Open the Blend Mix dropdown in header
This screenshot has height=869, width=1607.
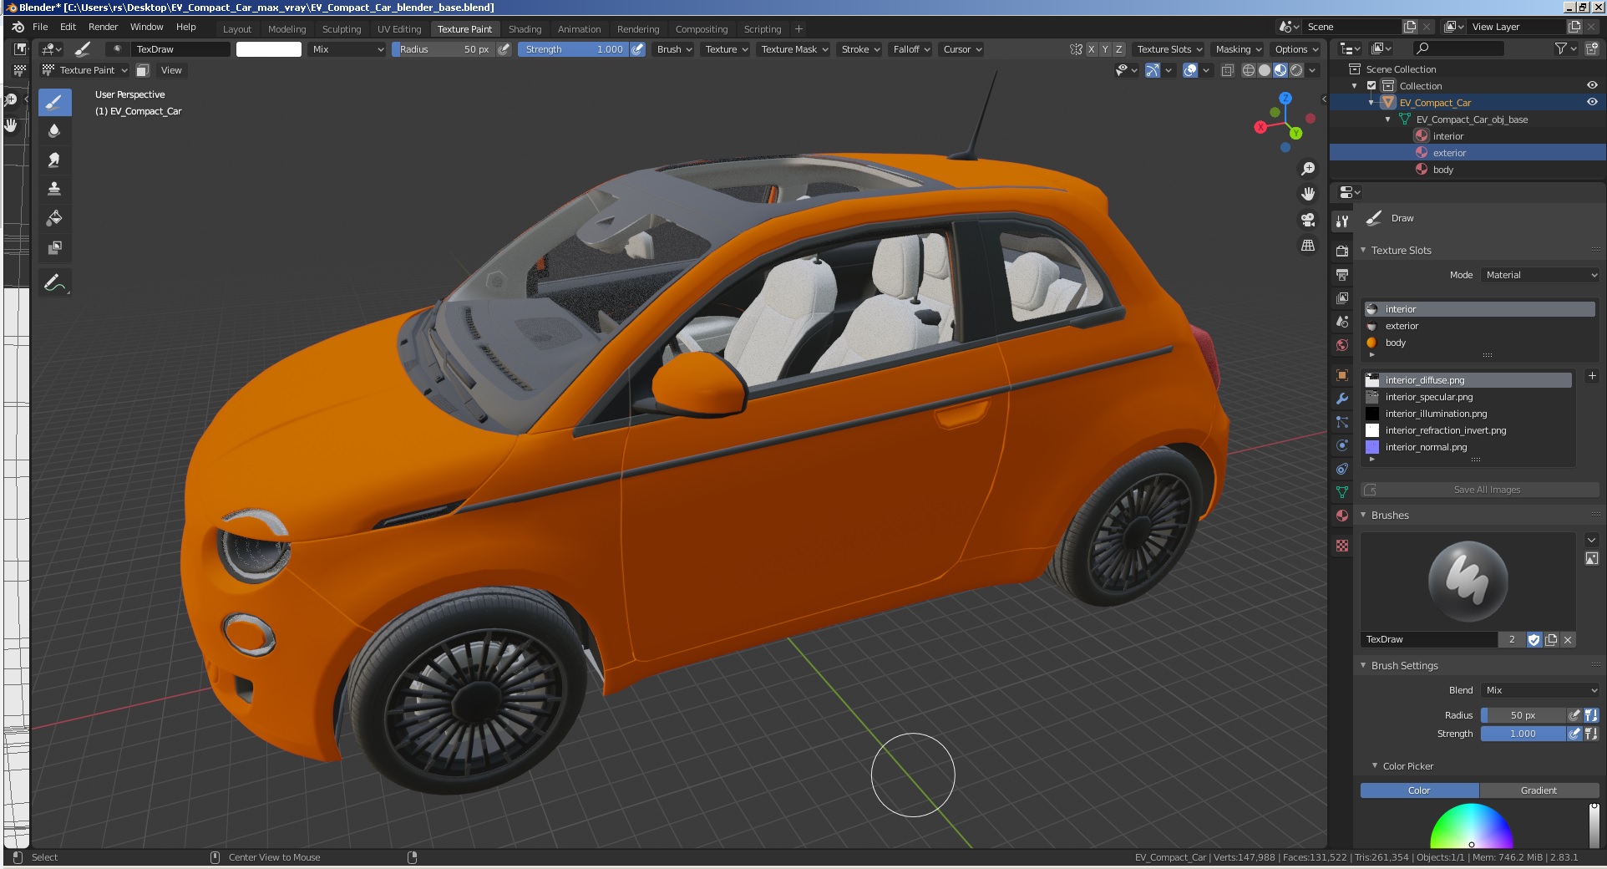click(x=347, y=49)
